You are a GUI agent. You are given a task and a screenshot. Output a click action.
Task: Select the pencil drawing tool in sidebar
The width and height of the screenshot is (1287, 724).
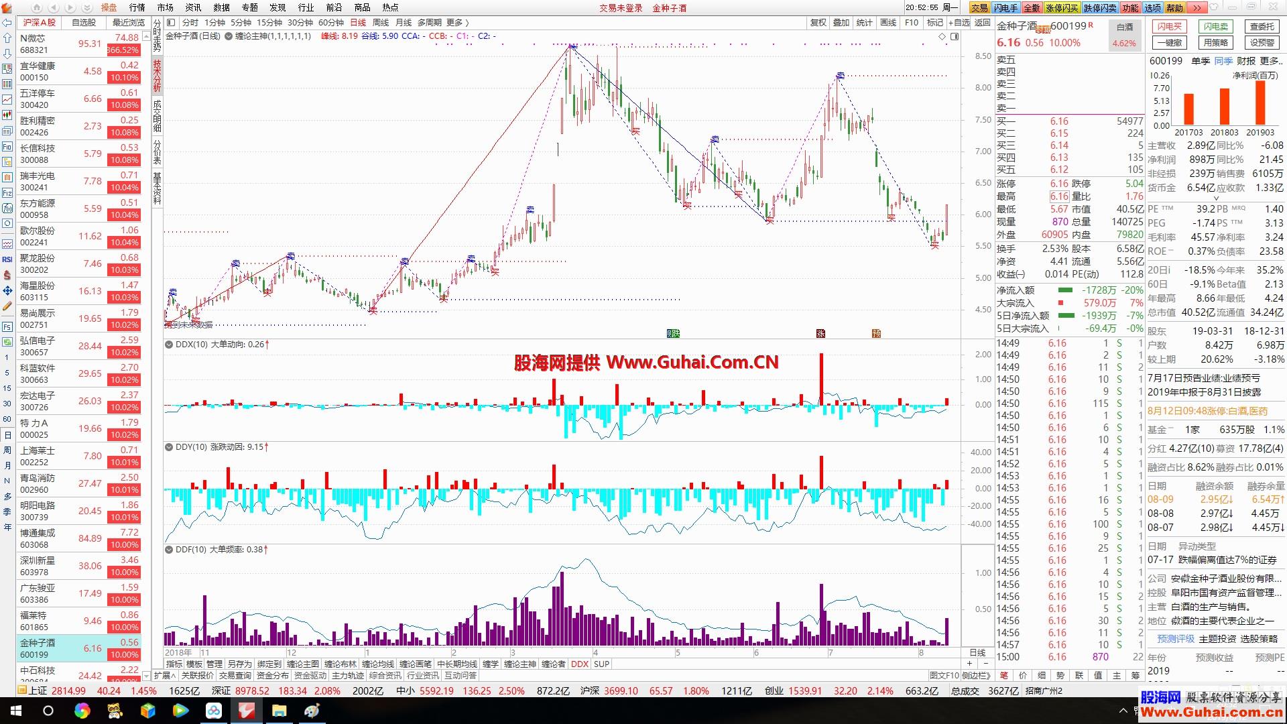pos(7,306)
